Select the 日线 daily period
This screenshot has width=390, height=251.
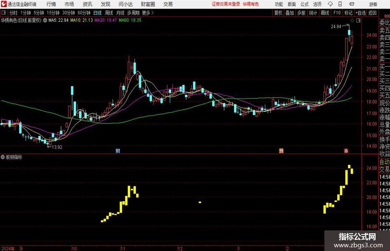pos(97,13)
